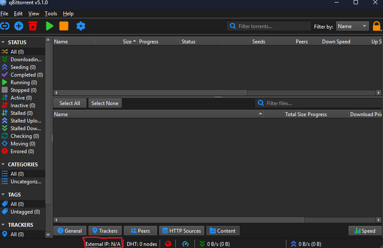Click the Filter torrents search field
383x248 pixels.
(272, 26)
